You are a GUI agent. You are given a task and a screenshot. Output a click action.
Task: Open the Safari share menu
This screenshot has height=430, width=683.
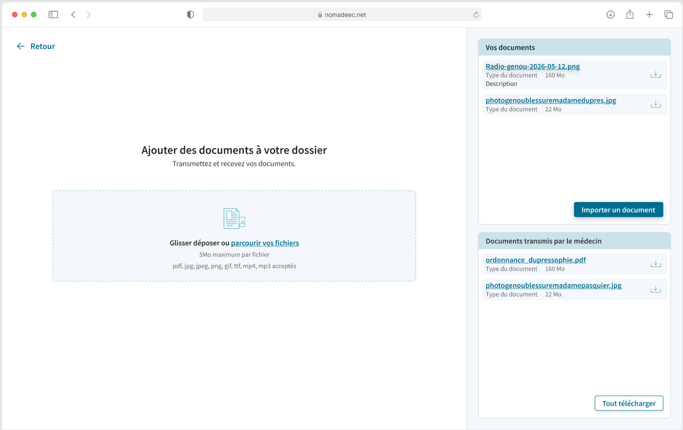(x=630, y=14)
